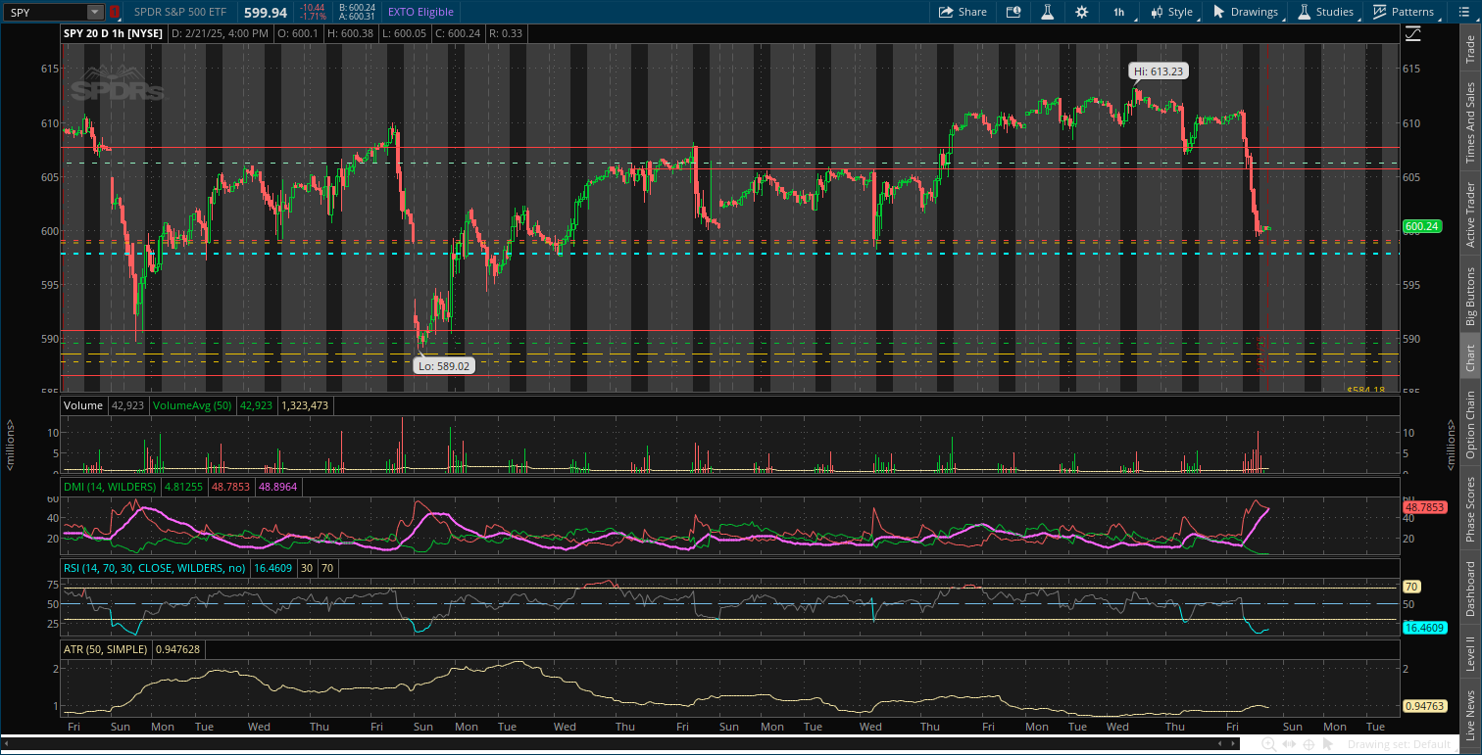
Task: Click the EXTO Eligible link
Action: (x=420, y=12)
